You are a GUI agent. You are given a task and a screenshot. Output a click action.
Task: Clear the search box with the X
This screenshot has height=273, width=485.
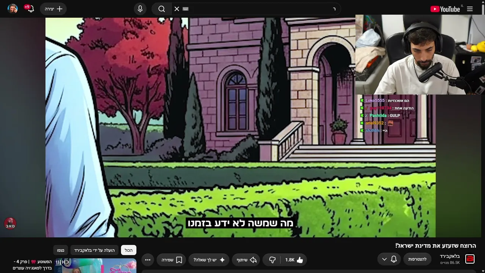pos(177,9)
